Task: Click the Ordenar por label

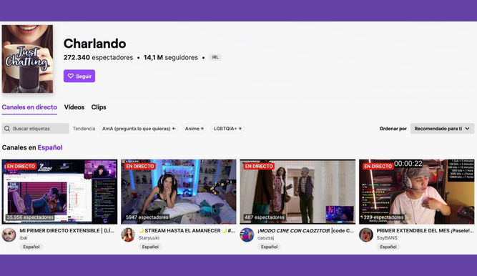Action: coord(393,129)
